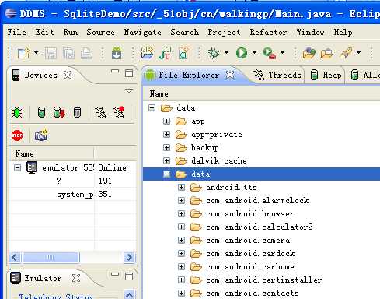The height and width of the screenshot is (299, 380).
Task: Switch to the Heap tab
Action: pyautogui.click(x=326, y=76)
